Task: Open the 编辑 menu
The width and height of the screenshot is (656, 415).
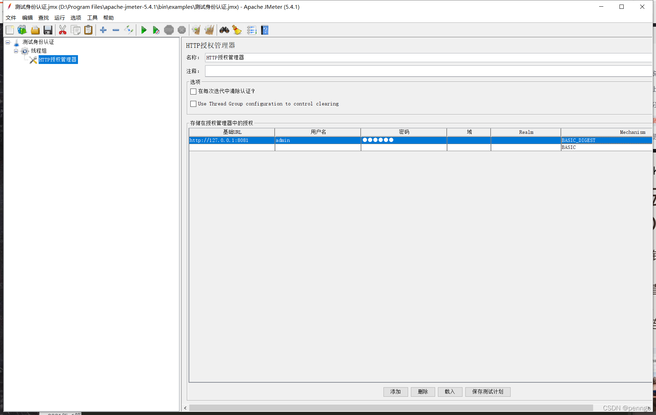Action: (x=27, y=18)
